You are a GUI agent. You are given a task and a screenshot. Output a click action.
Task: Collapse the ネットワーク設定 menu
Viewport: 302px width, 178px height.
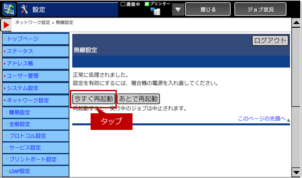36,100
